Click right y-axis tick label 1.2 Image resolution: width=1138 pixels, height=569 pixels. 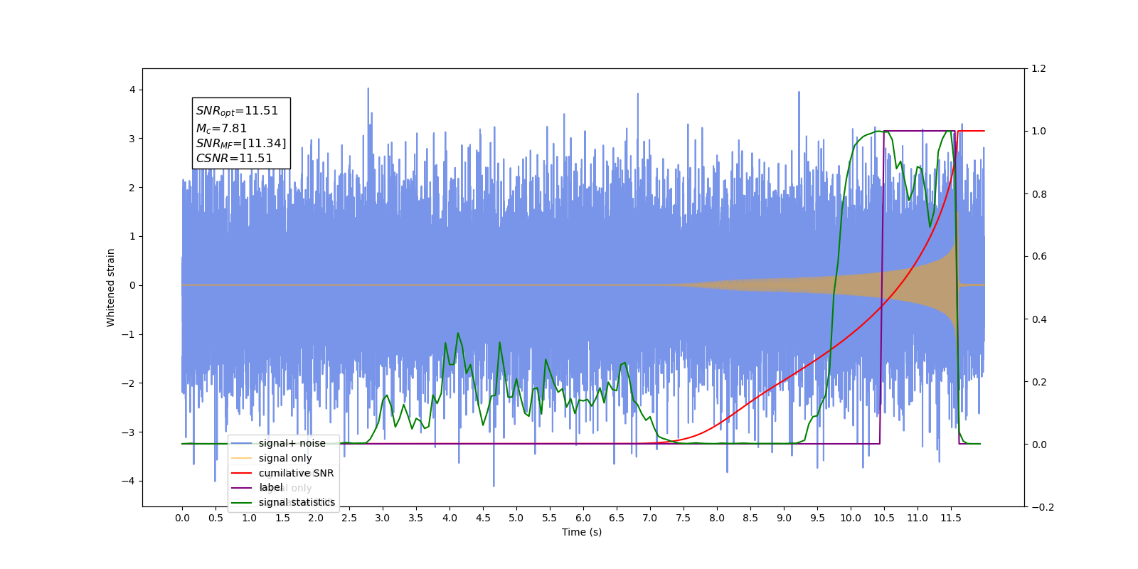pos(1039,69)
